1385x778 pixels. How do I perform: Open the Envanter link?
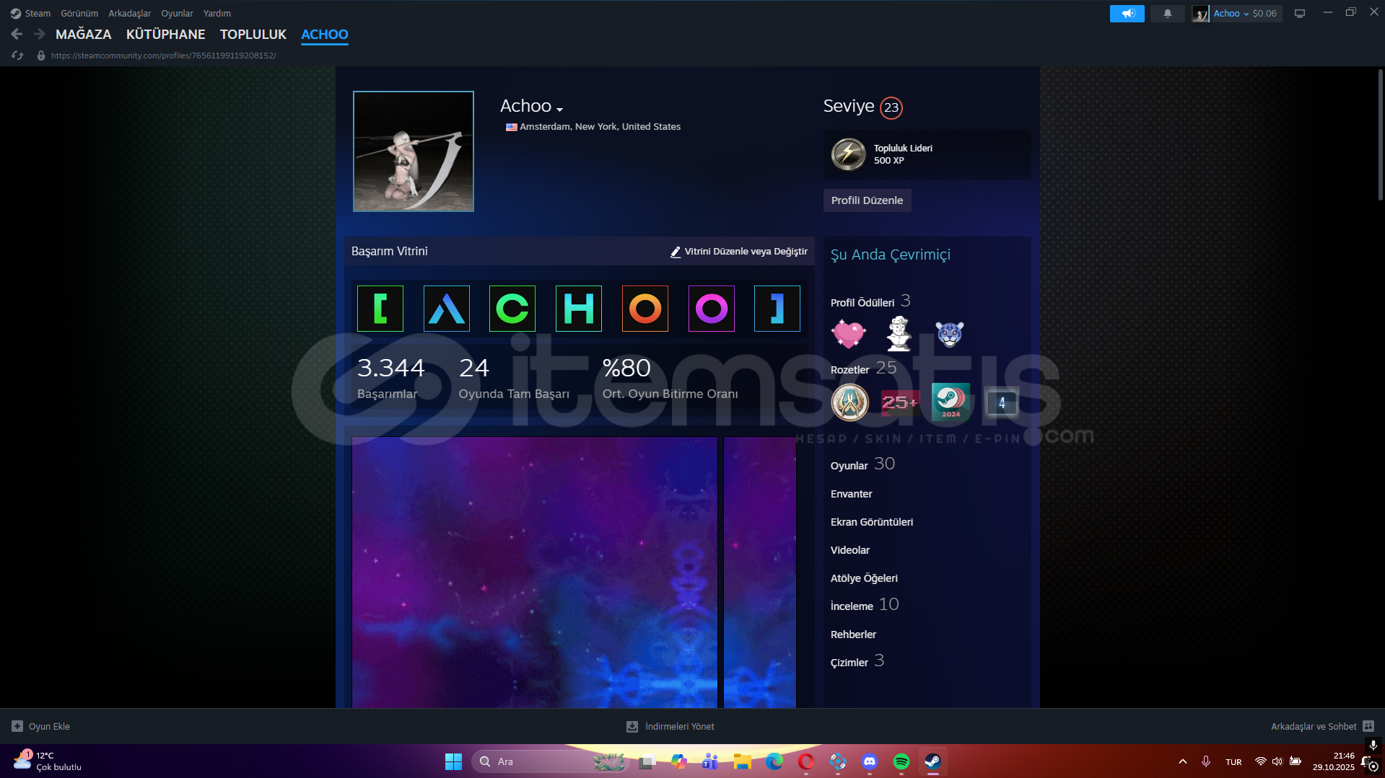(852, 494)
